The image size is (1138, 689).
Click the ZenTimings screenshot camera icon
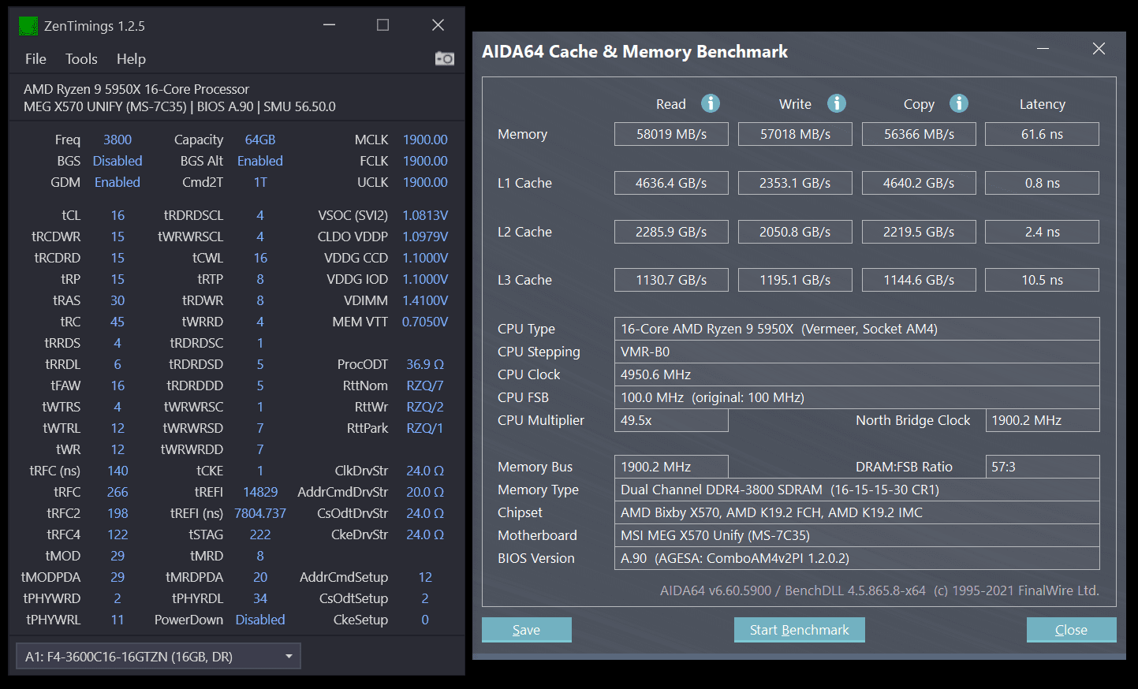pos(445,58)
